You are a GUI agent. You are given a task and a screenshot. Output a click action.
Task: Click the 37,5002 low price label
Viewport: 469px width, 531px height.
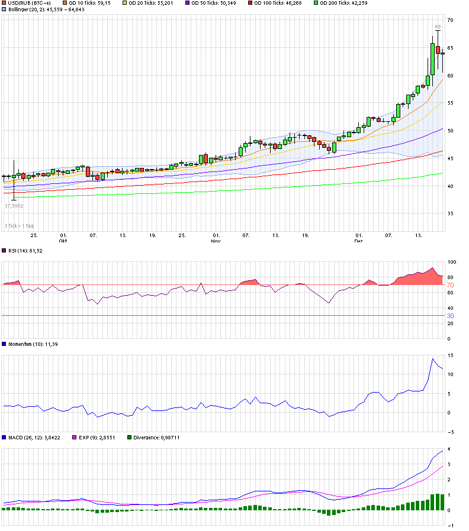(x=14, y=206)
